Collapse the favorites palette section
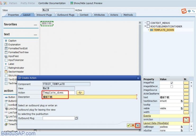Viewport: 196px width, 136px height. pos(35,25)
